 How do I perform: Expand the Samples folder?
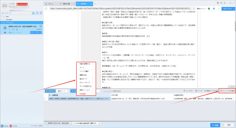[2, 20]
